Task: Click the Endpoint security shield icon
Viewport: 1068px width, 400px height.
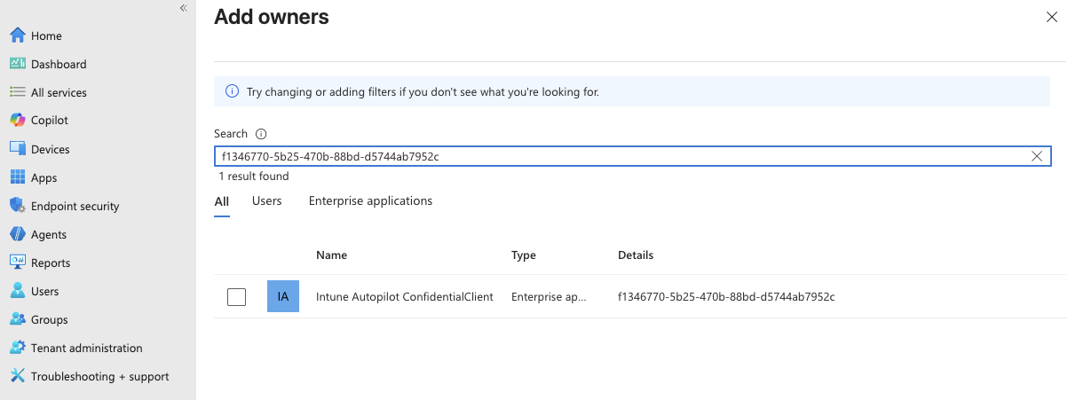Action: click(x=17, y=206)
